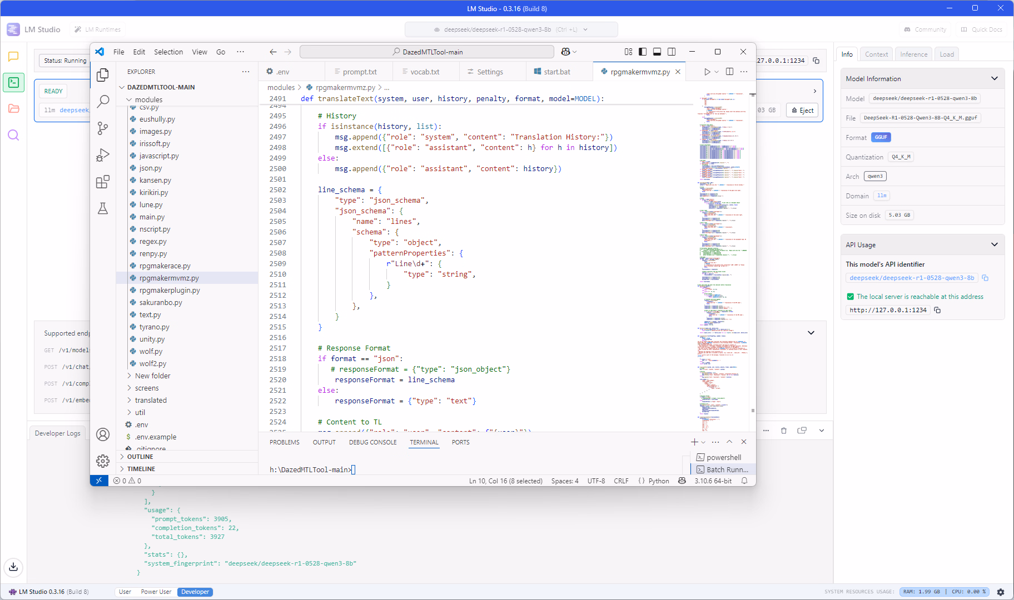Screen dimensions: 1014x600
Task: Open the Explorer view in VS Code
Action: tap(103, 74)
